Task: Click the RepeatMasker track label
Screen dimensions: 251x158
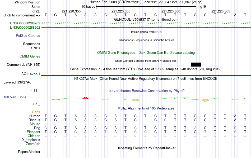Action: tap(29, 152)
